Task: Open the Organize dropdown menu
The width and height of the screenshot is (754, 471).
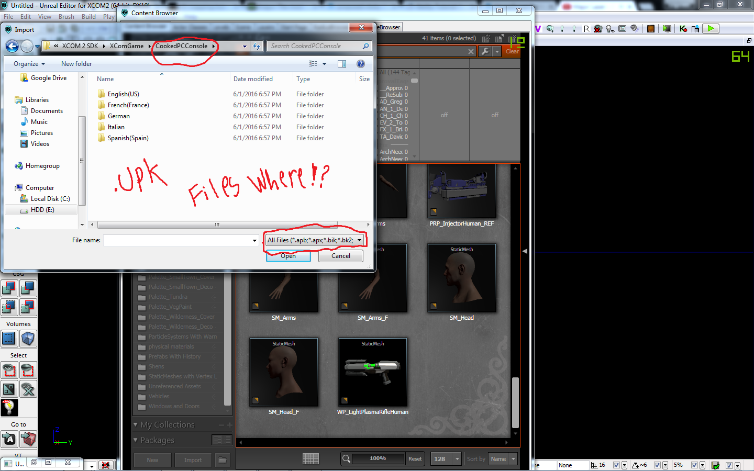Action: pos(29,64)
